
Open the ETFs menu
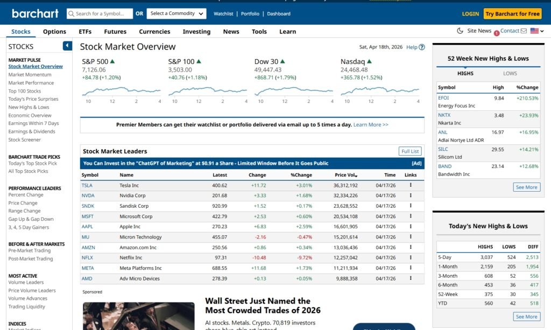[85, 31]
